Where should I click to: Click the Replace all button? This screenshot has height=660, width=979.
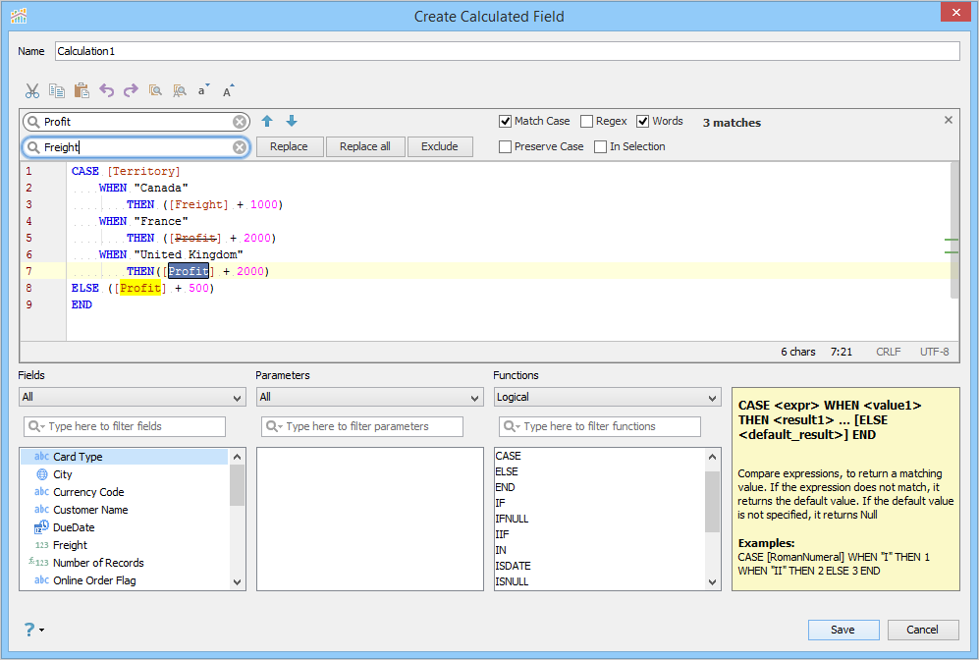coord(365,146)
